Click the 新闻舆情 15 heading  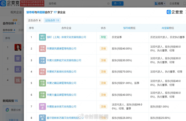[x=10, y=101]
